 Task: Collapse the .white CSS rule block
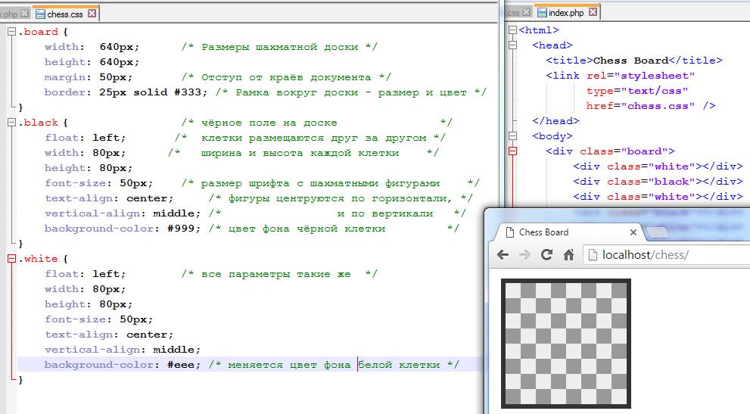[11, 259]
